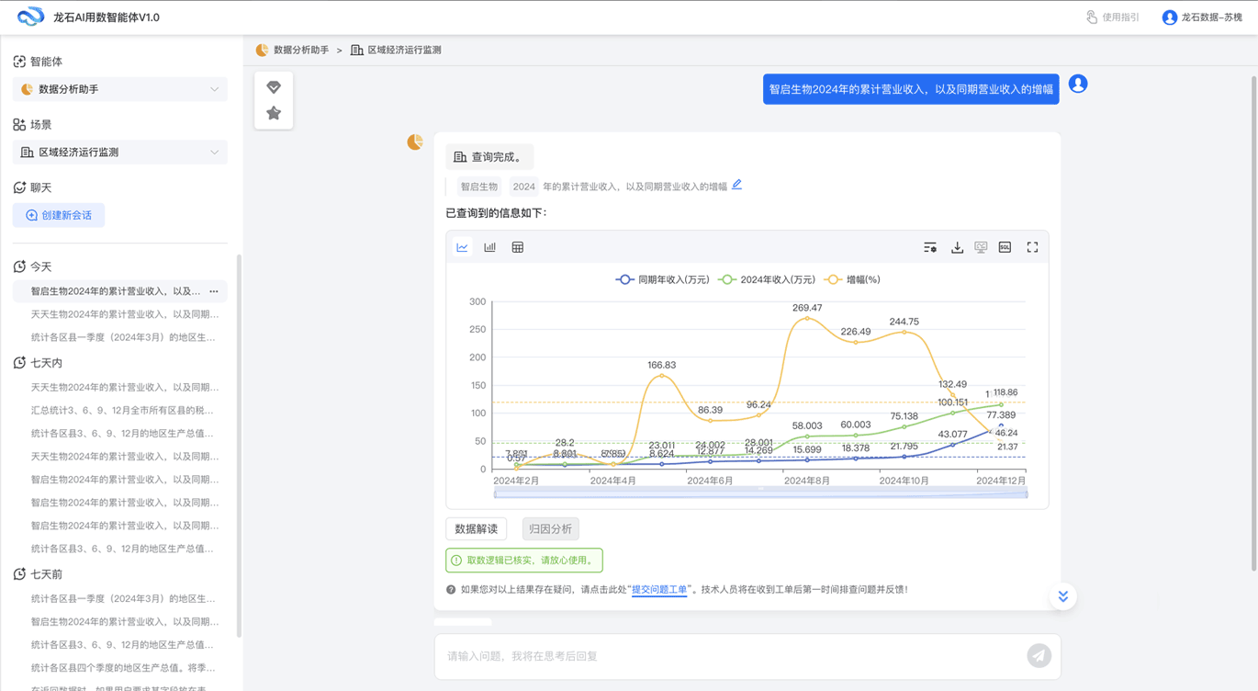
Task: Open the 数据分析助手 dropdown
Action: tap(120, 89)
